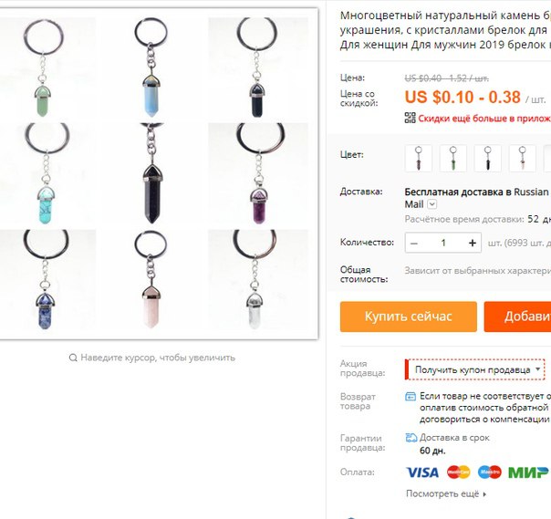Click the Купить сейчас button
This screenshot has width=551, height=519.
click(x=409, y=317)
